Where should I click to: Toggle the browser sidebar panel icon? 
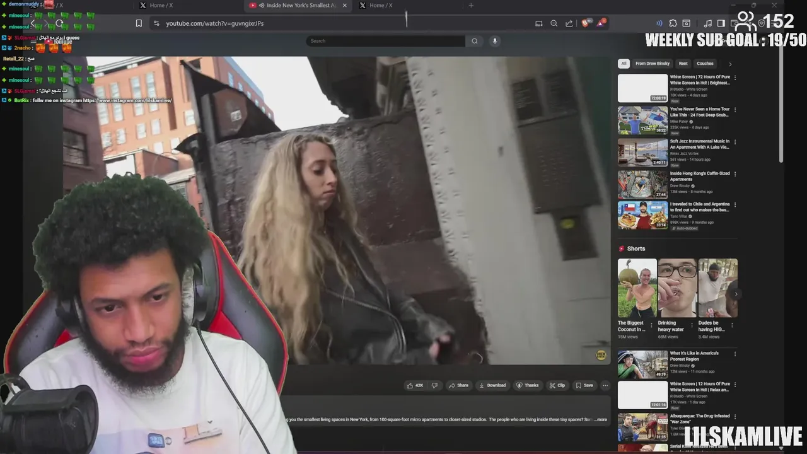(721, 23)
